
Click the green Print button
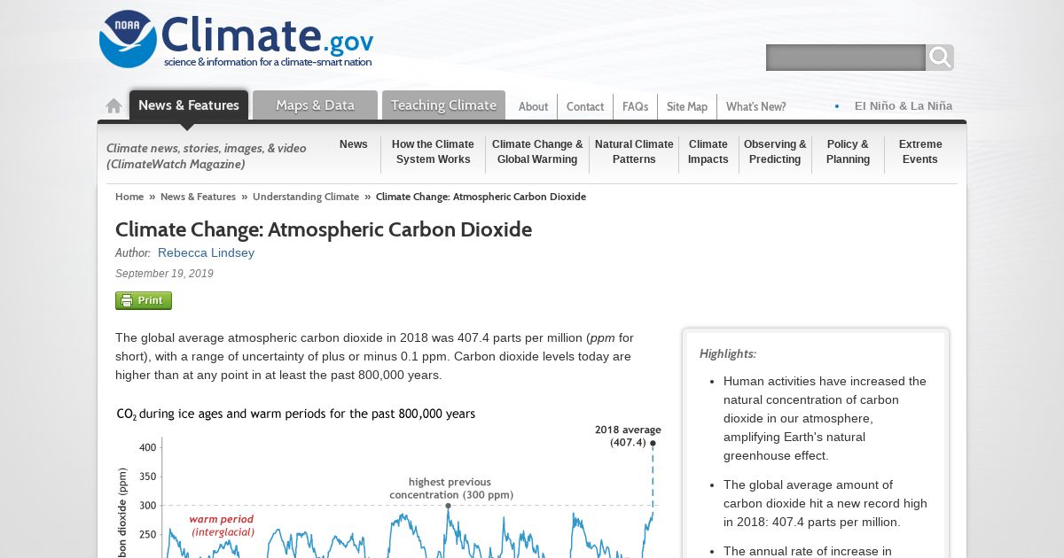pos(144,300)
